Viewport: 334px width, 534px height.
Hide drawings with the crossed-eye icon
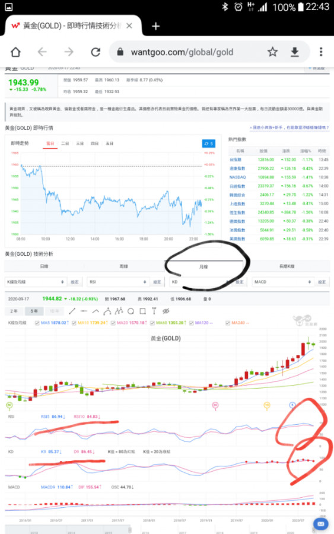166,311
